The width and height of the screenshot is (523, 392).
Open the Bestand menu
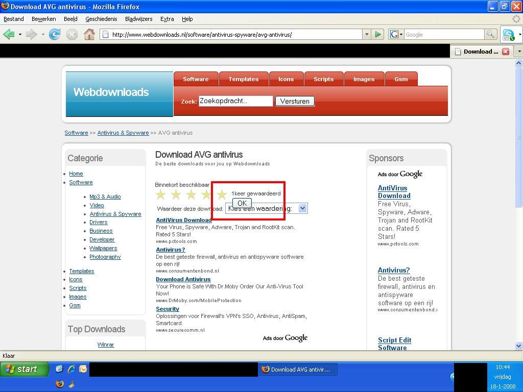14,19
